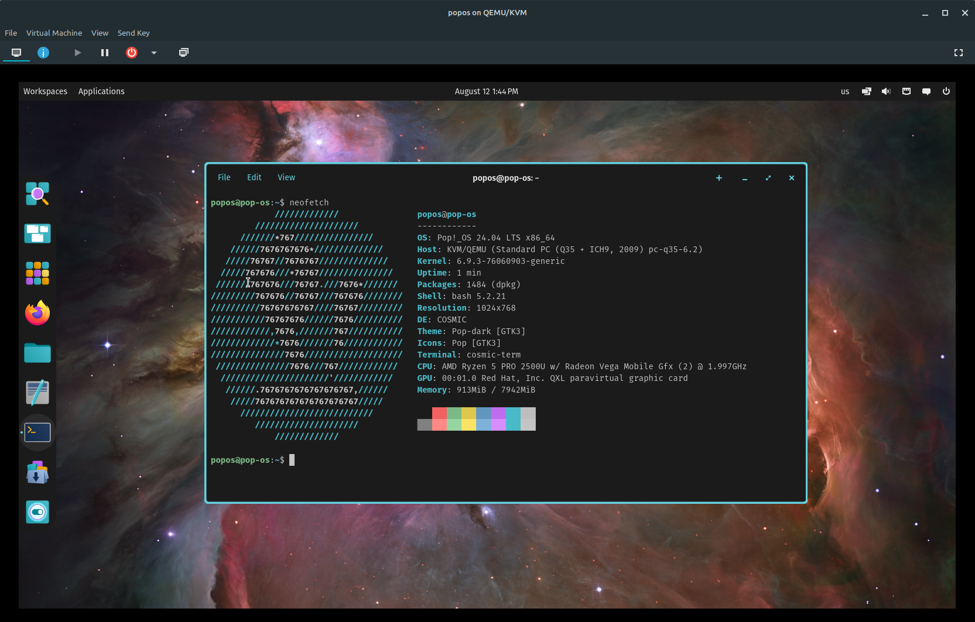
Task: Click the 'Pop!_OS 24.04 LTS x86_64' text
Action: point(496,238)
